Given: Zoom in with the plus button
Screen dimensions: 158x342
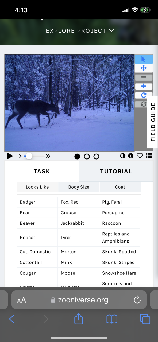Looking at the screenshot, I should coord(144,86).
